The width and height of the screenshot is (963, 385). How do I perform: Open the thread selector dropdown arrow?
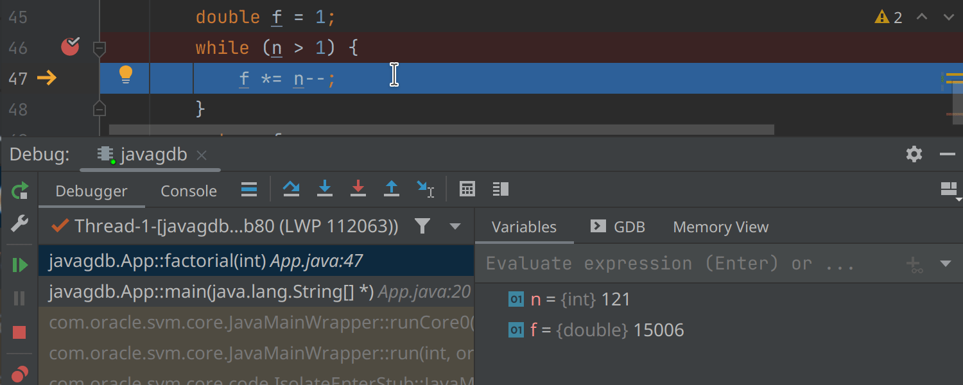point(455,226)
